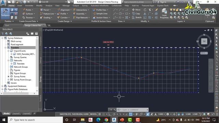Click the Survey vertical tab in Toolspace
The height and width of the screenshot is (123, 219).
click(40, 79)
